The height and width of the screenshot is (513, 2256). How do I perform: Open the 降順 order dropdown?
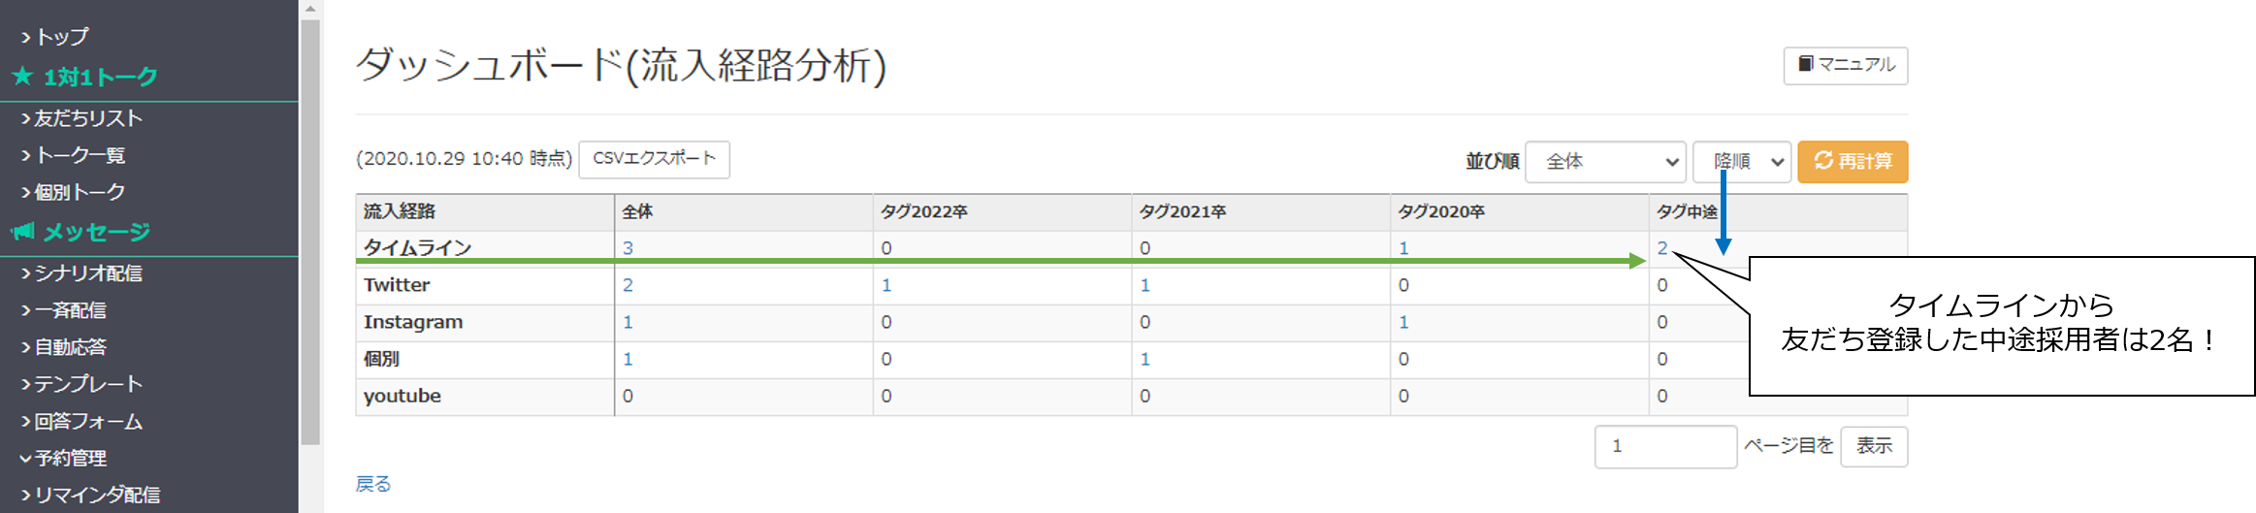(x=1742, y=162)
